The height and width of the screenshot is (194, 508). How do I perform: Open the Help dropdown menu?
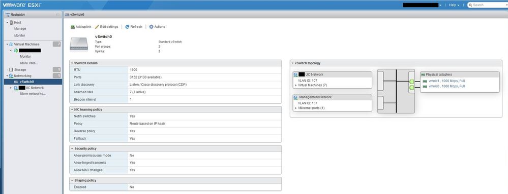click(x=454, y=5)
